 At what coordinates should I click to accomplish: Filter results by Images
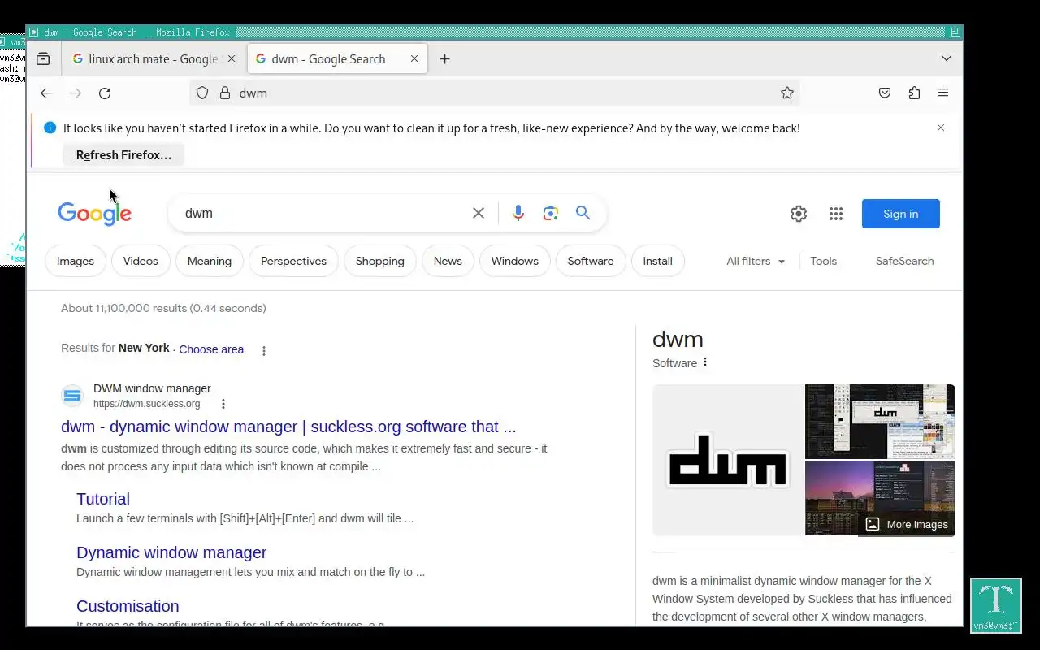(x=76, y=261)
